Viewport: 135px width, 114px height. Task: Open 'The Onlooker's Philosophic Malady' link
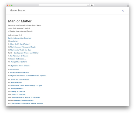(x=23, y=47)
